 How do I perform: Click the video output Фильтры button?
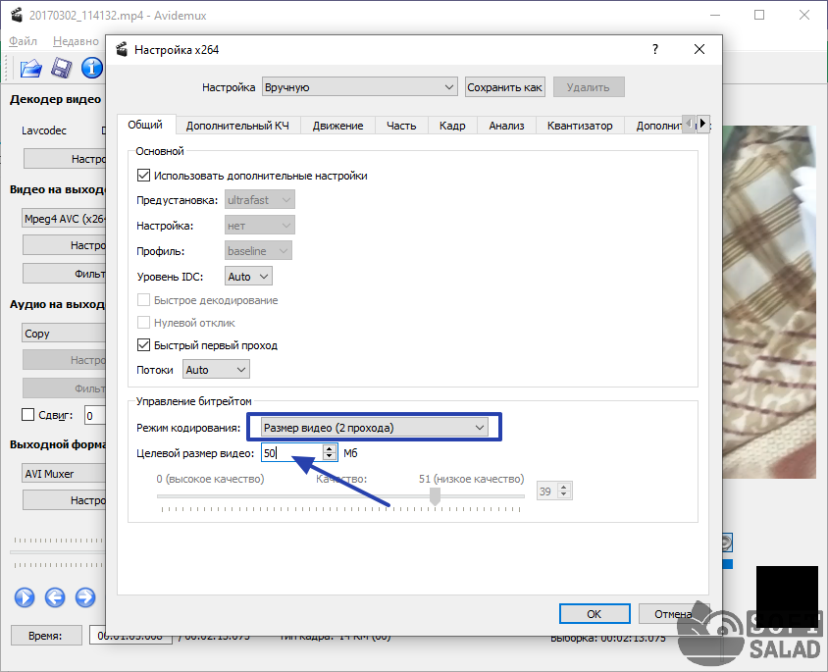[65, 274]
